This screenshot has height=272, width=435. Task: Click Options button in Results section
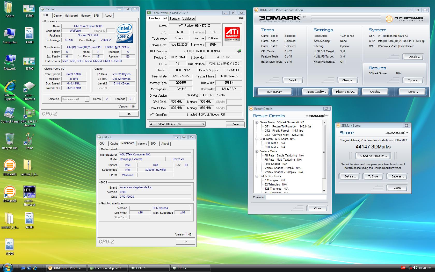(414, 80)
